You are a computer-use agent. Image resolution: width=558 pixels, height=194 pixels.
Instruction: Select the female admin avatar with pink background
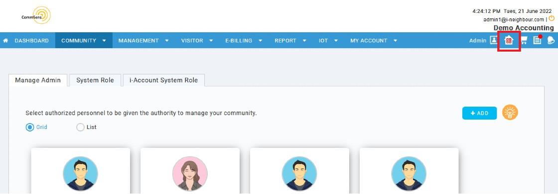click(190, 174)
